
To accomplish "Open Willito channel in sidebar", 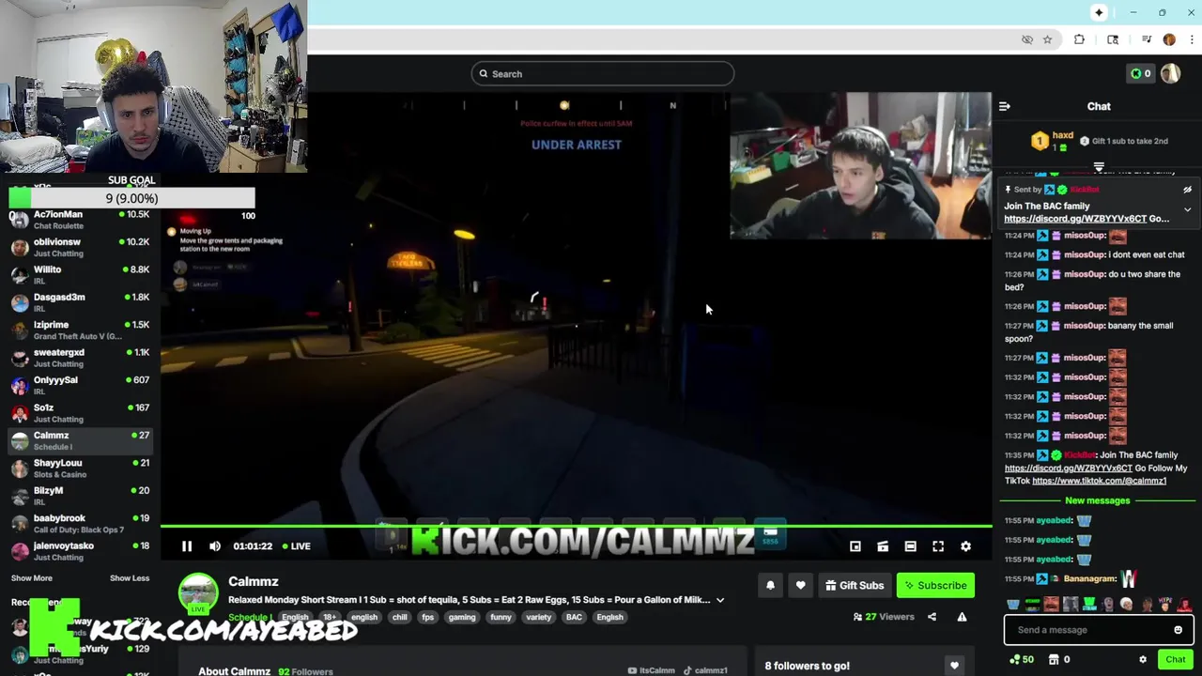I will coord(79,275).
